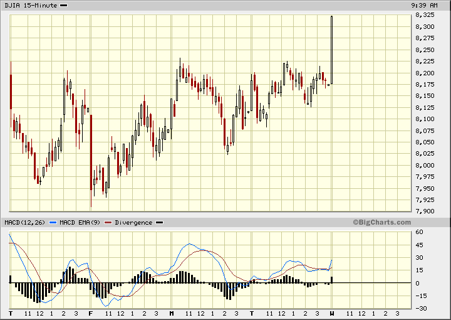Click the tall white candle spiking to 8,325
This screenshot has width=451, height=320.
[331, 50]
